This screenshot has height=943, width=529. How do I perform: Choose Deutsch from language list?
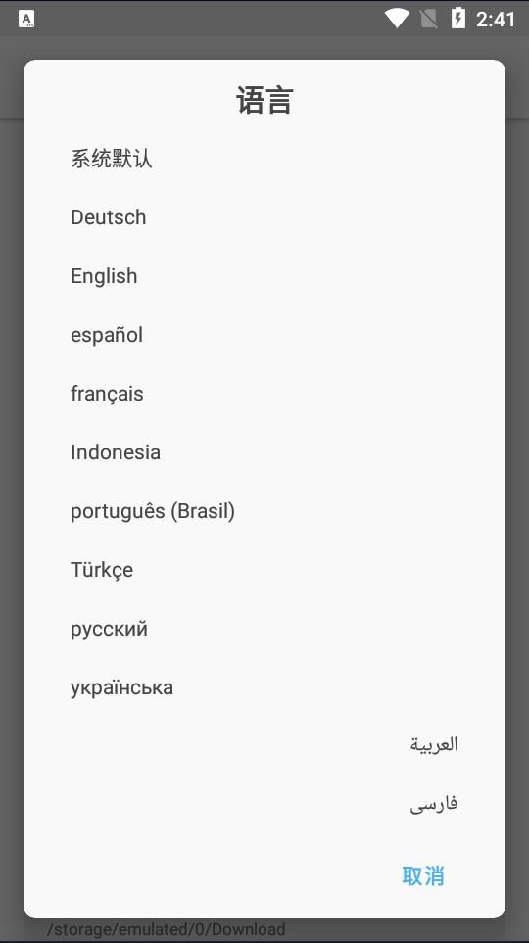pos(264,217)
